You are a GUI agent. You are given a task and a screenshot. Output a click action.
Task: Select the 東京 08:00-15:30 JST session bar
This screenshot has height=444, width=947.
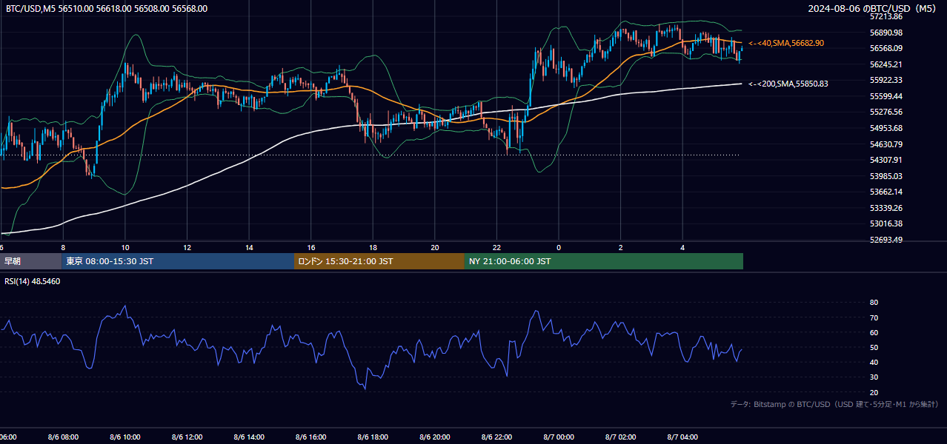178,261
